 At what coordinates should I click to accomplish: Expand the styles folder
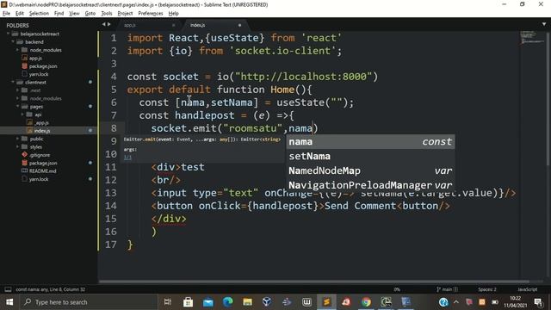pyautogui.click(x=17, y=146)
